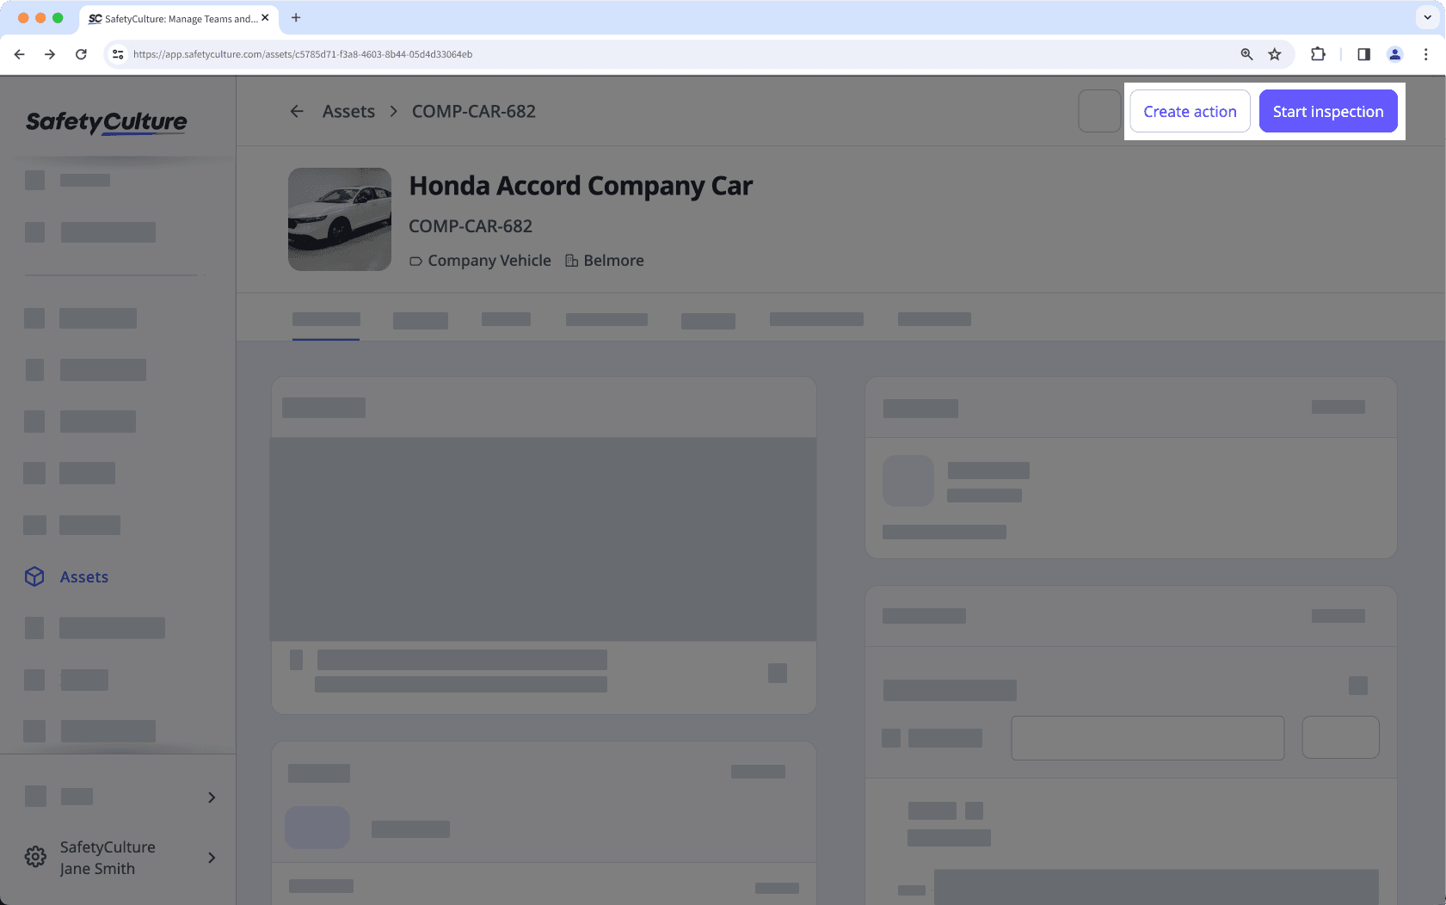Click the SafetyCulture logo
The image size is (1446, 905).
click(x=105, y=121)
